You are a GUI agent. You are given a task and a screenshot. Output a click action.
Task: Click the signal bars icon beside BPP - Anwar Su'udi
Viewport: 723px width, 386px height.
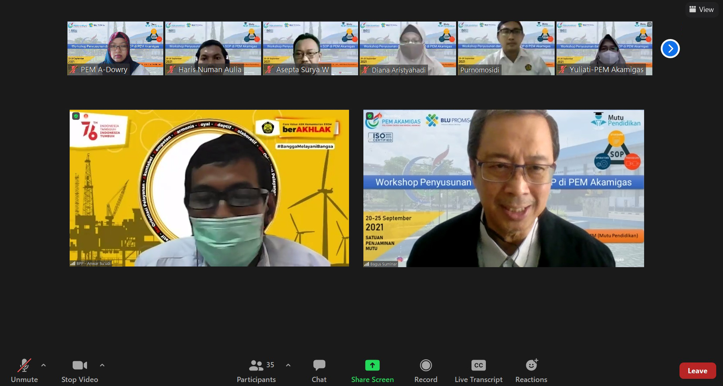click(x=73, y=263)
